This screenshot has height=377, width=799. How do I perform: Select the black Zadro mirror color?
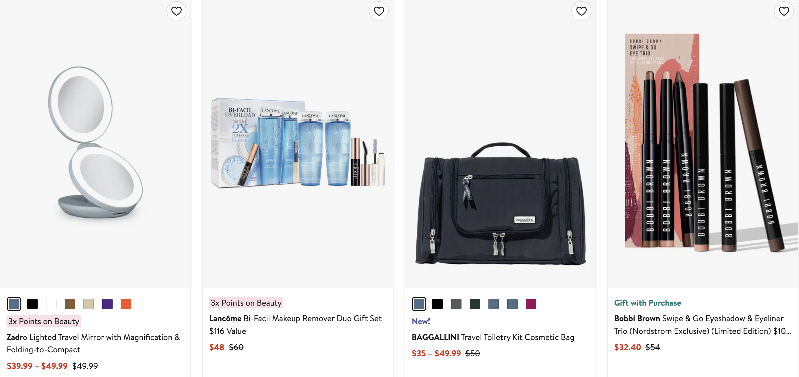tap(32, 304)
